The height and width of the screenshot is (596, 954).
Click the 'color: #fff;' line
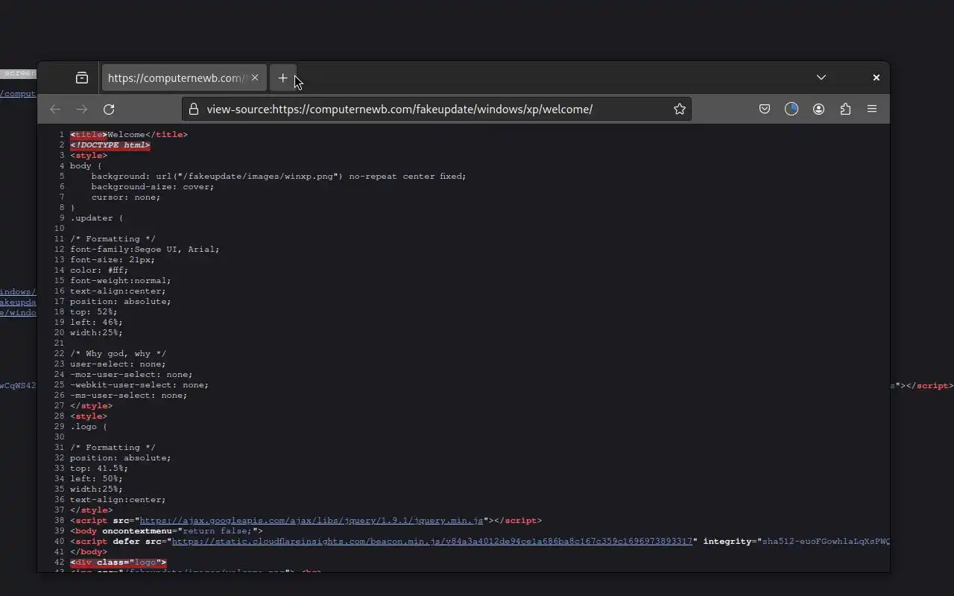(x=99, y=270)
